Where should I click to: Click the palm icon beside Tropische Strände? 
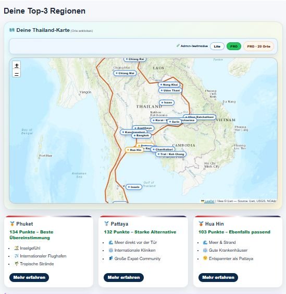(17, 264)
